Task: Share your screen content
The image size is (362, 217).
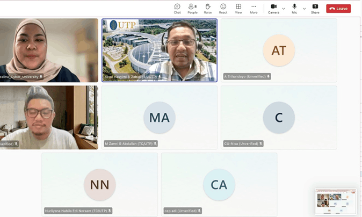Action: point(315,9)
